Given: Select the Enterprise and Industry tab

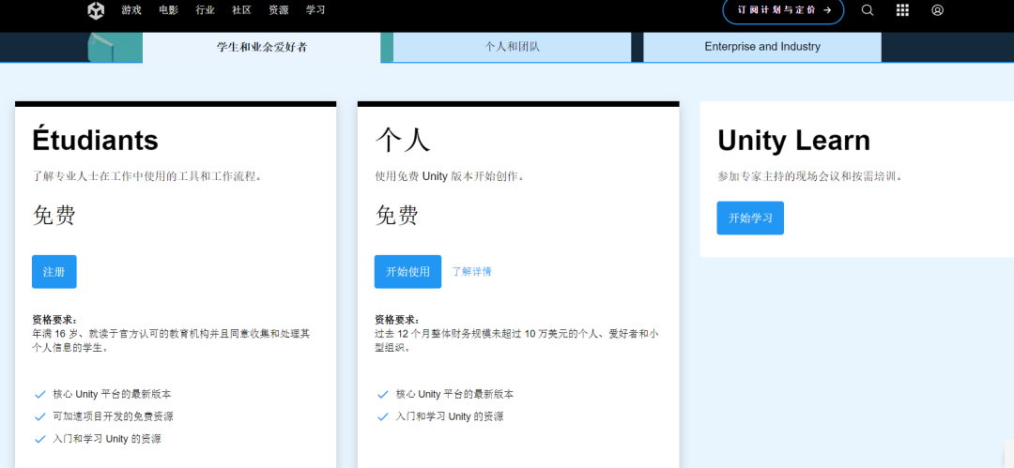Looking at the screenshot, I should point(761,47).
